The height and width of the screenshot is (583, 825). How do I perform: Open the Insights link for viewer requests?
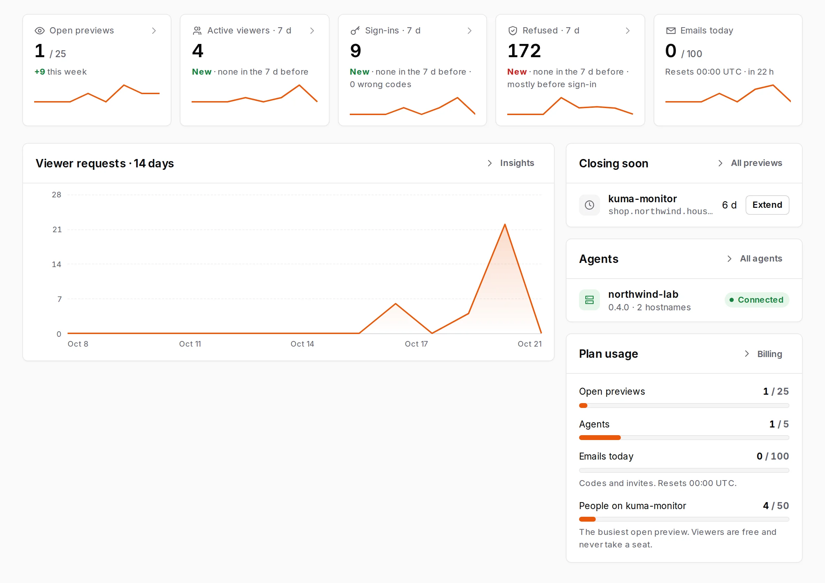[511, 163]
